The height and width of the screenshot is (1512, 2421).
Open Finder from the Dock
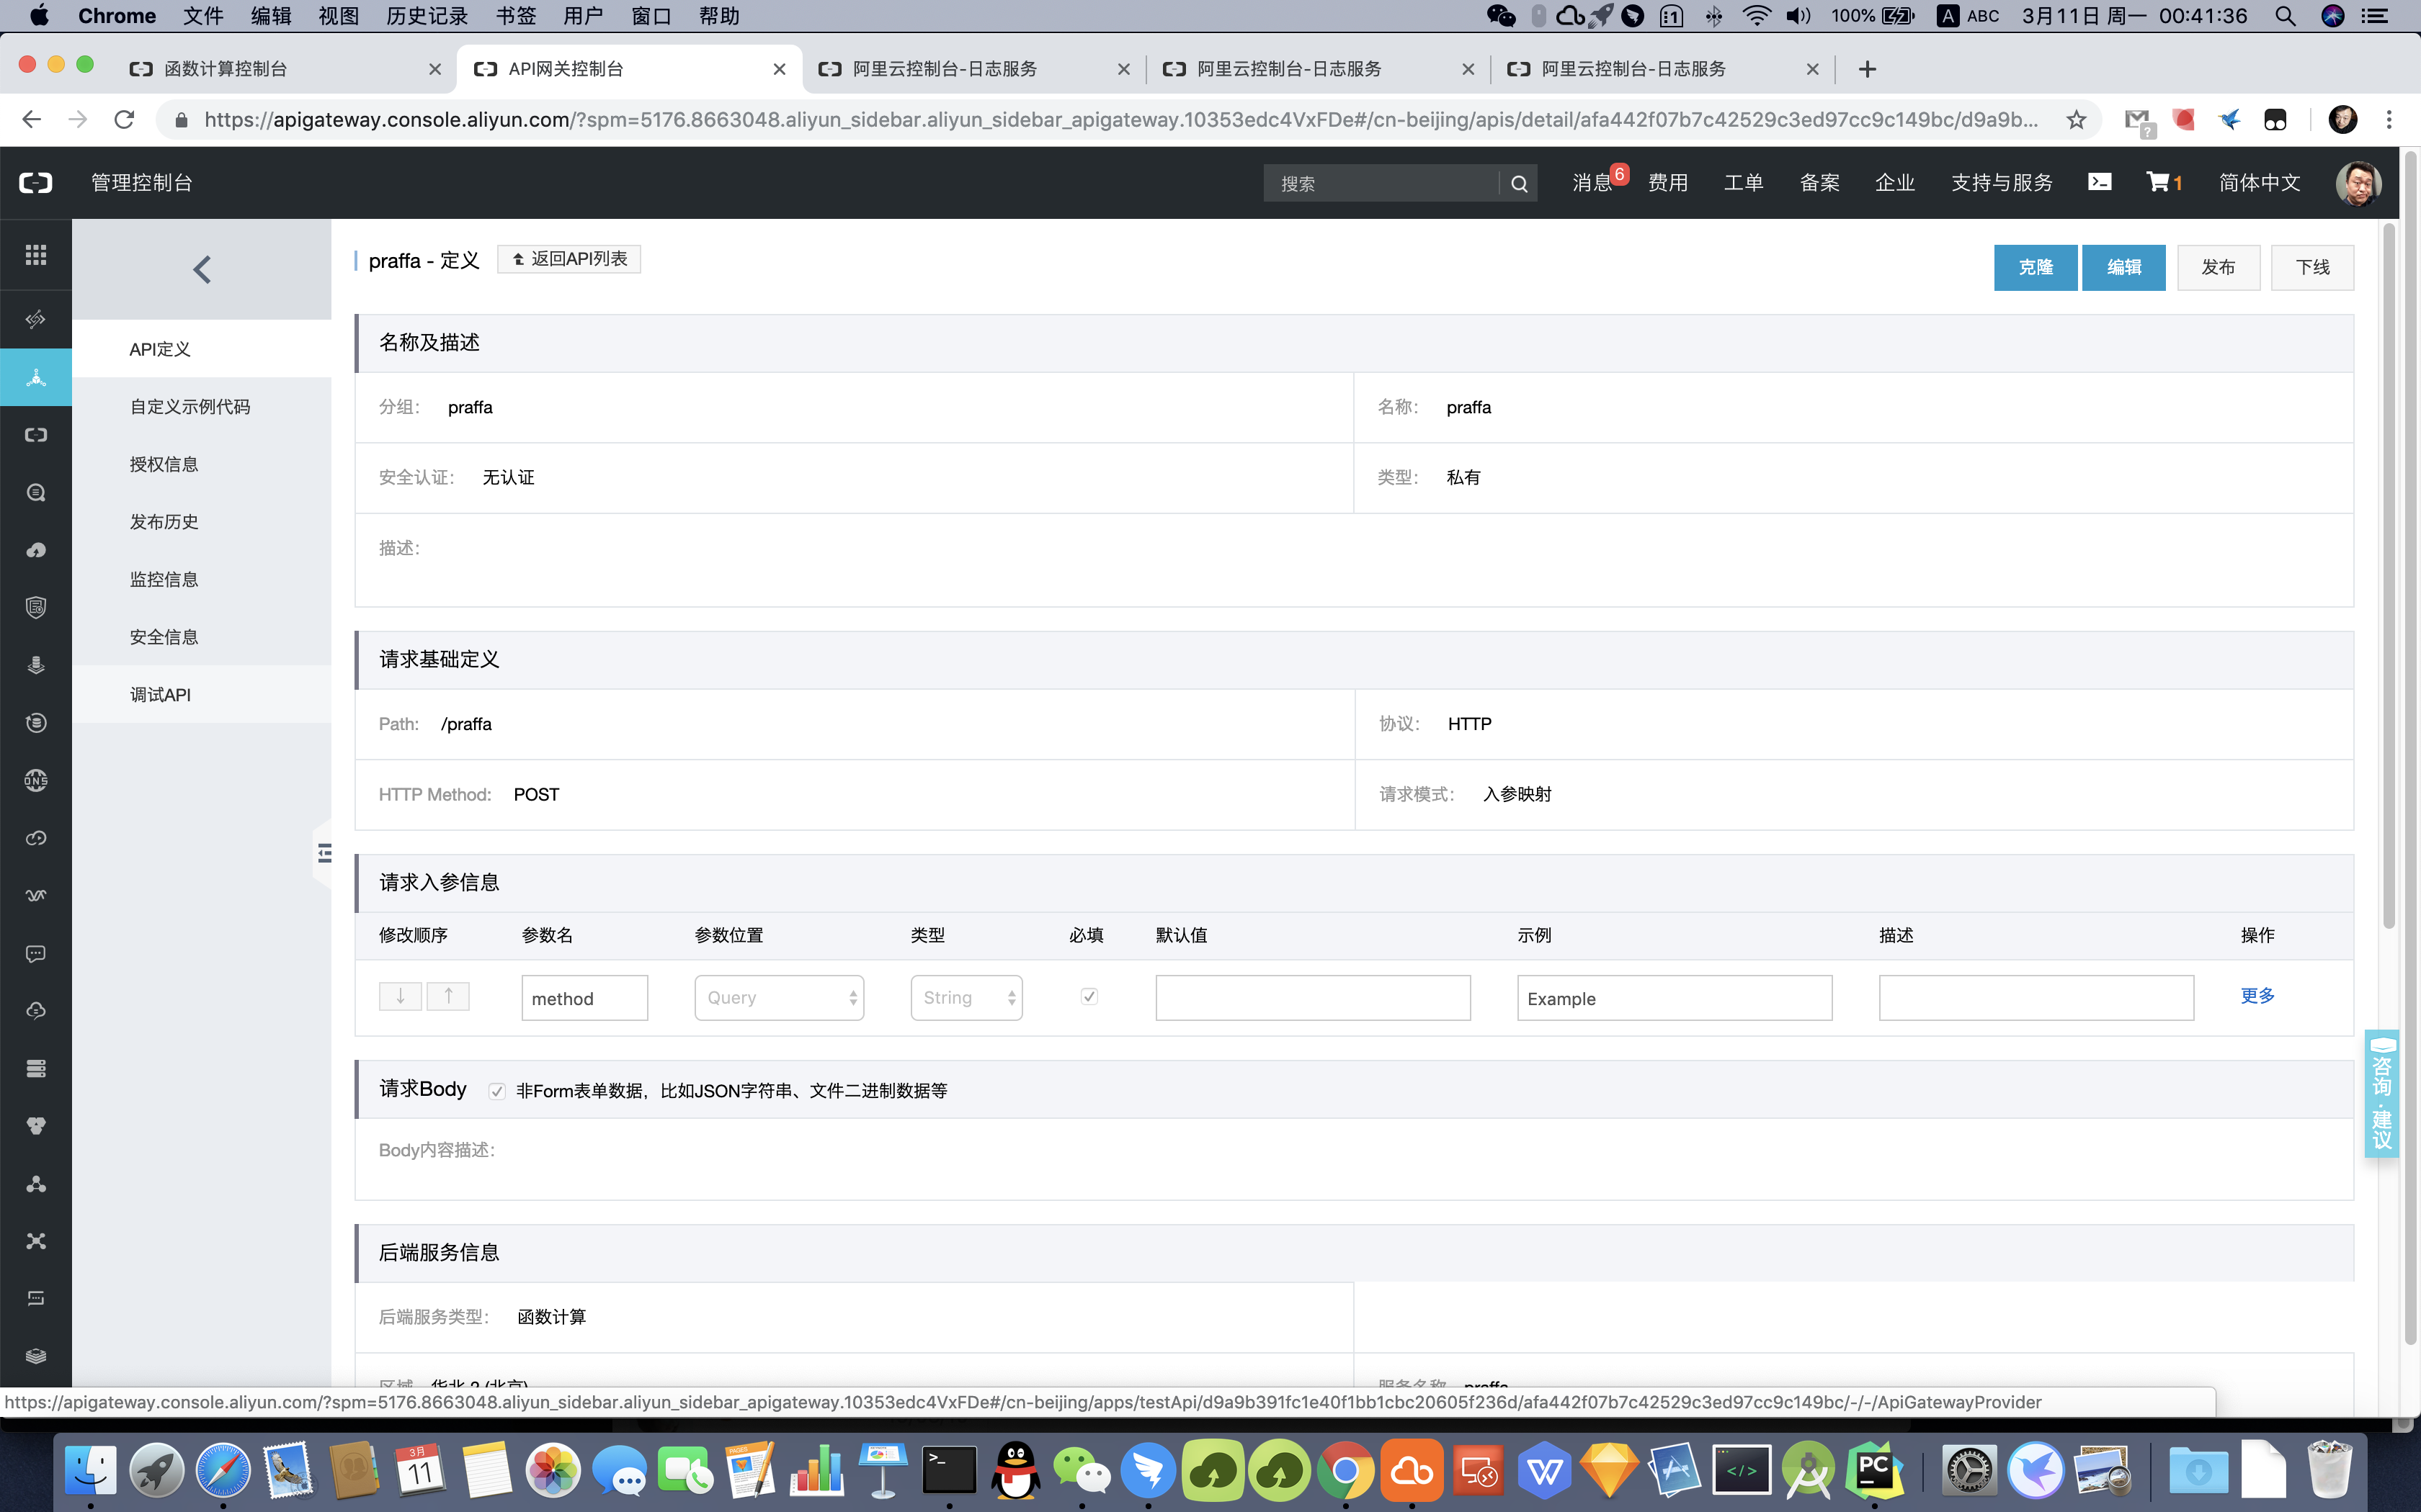91,1470
